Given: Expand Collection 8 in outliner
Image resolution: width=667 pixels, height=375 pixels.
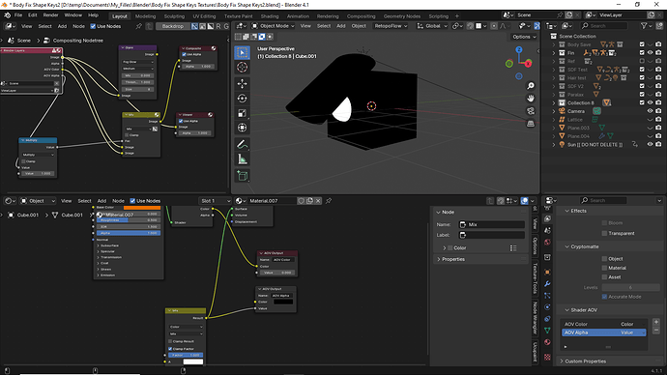Looking at the screenshot, I should point(554,102).
